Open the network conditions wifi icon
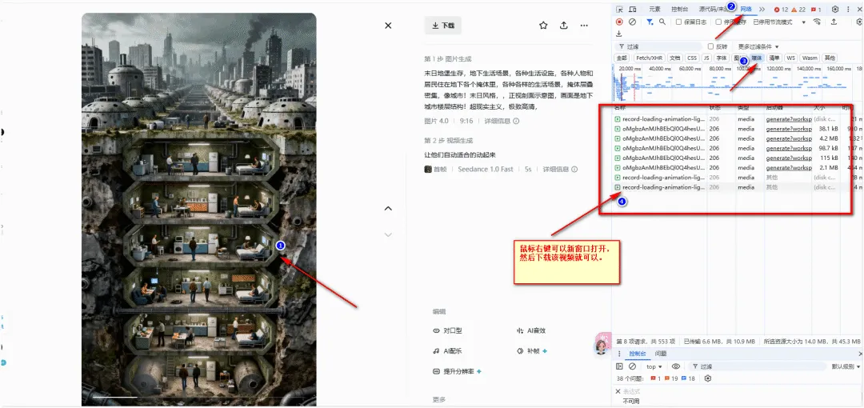This screenshot has height=408, width=864. (x=817, y=22)
